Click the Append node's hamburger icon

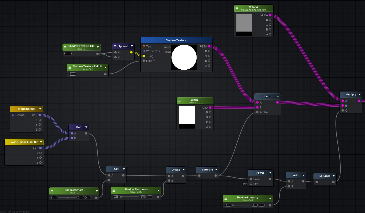click(x=115, y=46)
